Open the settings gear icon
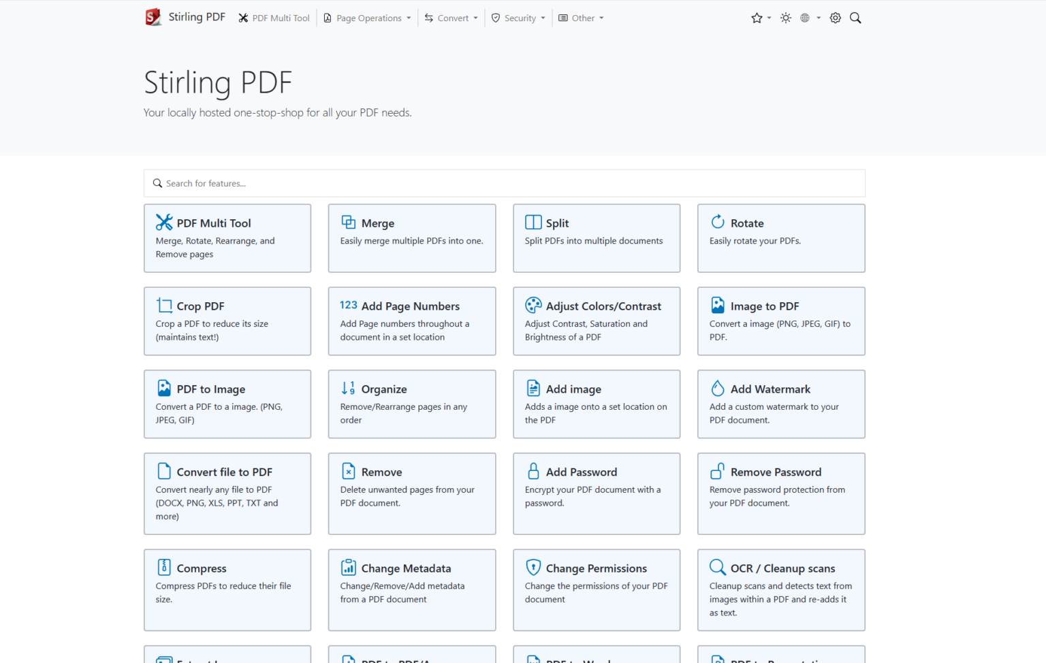The image size is (1046, 663). (x=835, y=18)
